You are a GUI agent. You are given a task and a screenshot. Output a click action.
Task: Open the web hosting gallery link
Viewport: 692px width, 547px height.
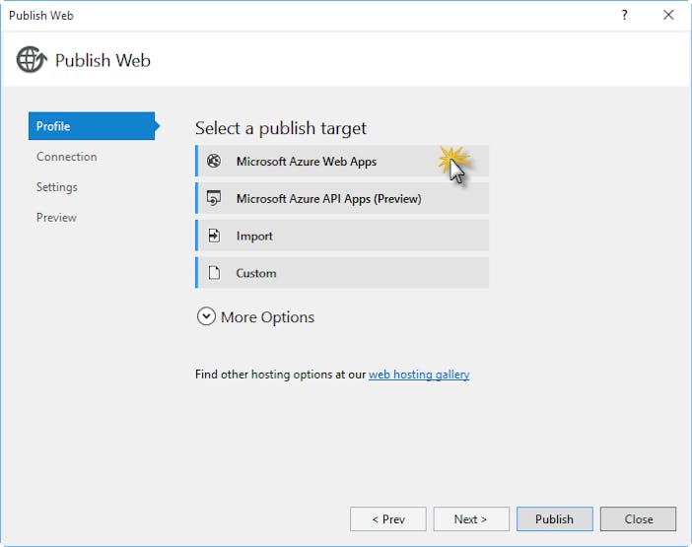(419, 375)
